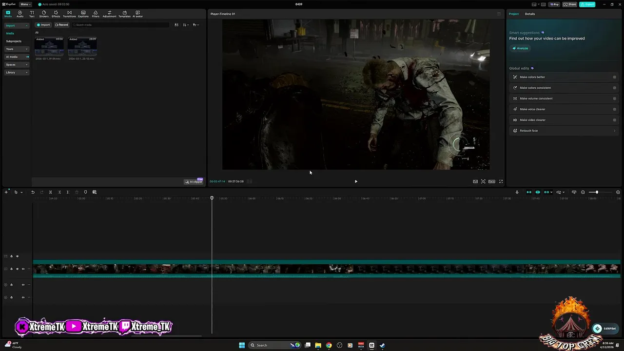Expand the Spaces section in sidebar
The width and height of the screenshot is (624, 351).
point(17,64)
